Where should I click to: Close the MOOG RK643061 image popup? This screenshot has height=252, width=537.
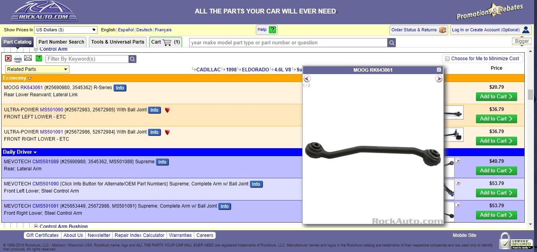click(x=439, y=70)
